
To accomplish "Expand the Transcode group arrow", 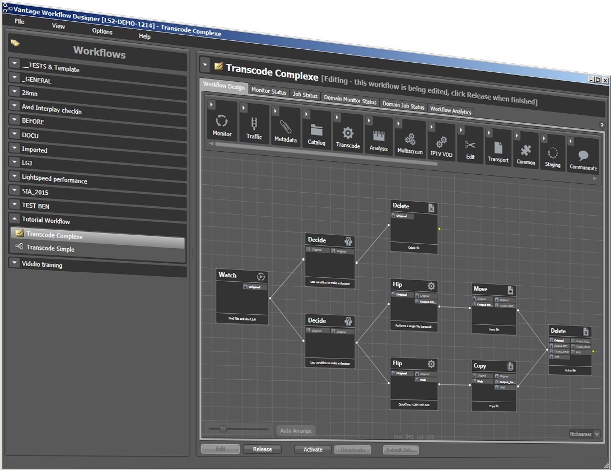I will 337,117.
